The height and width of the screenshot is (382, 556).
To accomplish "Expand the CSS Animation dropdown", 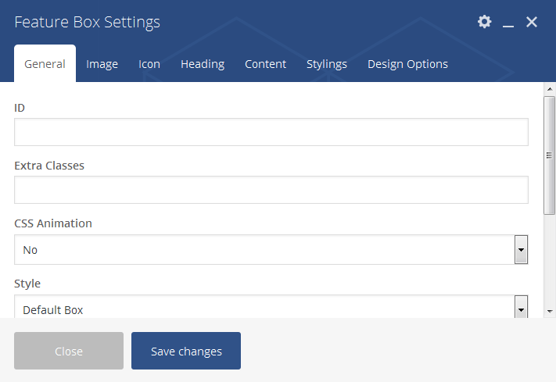I will (263, 250).
